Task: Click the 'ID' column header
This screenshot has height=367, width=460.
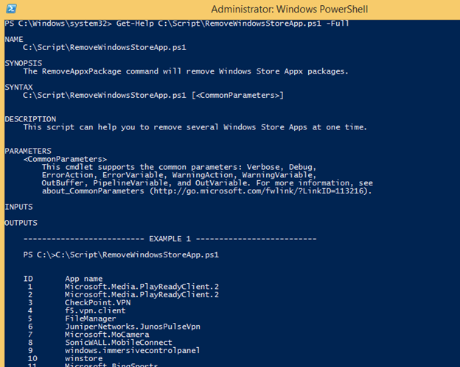Action: 28,279
